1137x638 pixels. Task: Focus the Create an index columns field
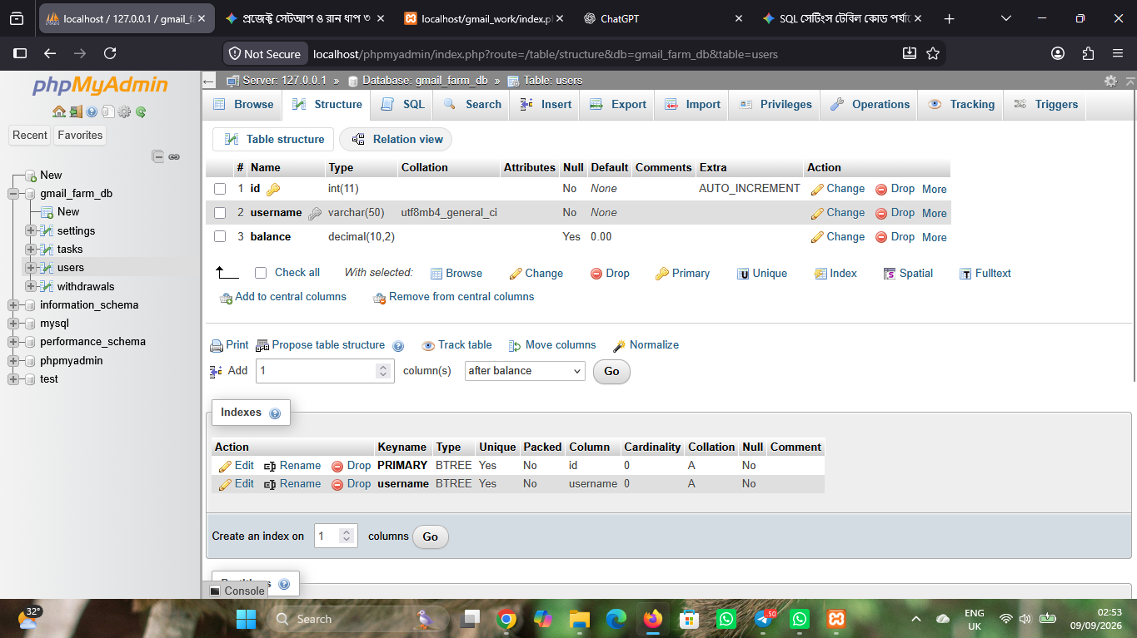pyautogui.click(x=336, y=537)
